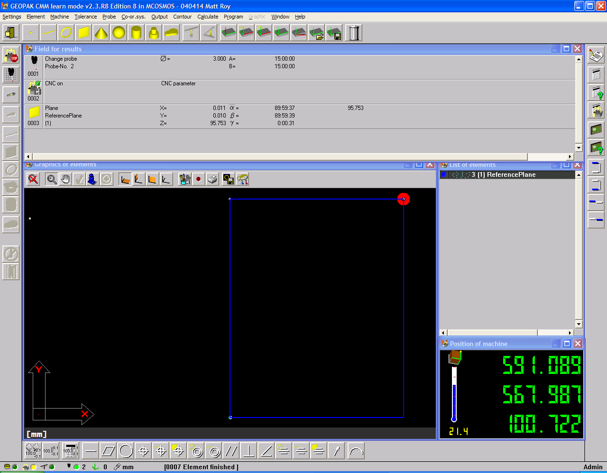607x473 pixels.
Task: Click the save coordinate system icon
Action: (x=334, y=33)
